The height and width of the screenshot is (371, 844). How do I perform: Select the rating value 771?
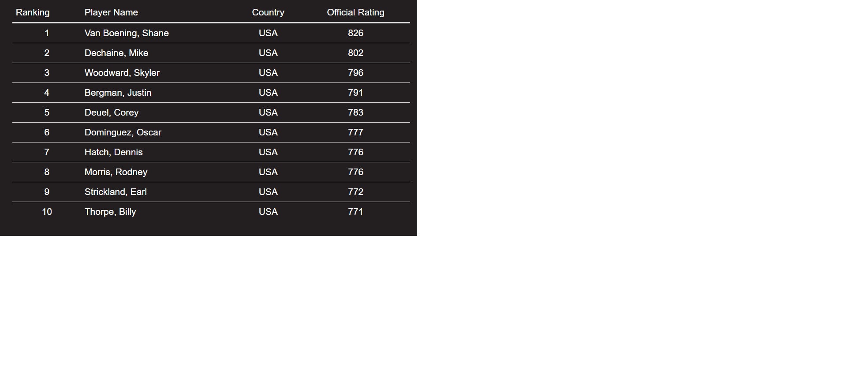pyautogui.click(x=355, y=212)
